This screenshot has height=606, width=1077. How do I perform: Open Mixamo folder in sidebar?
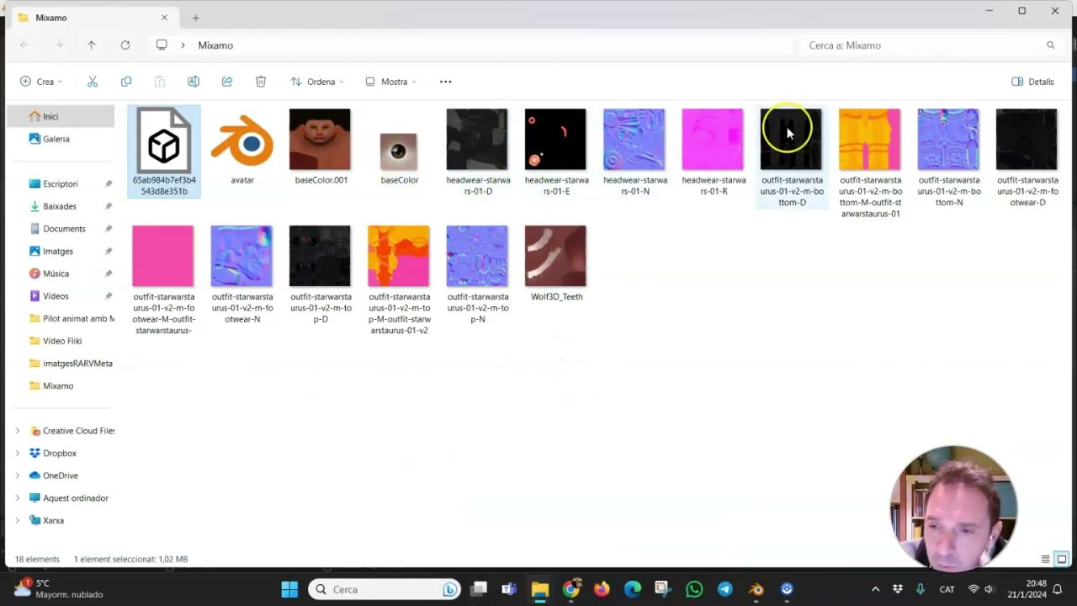point(60,385)
